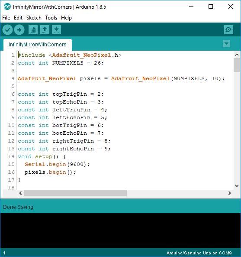Click the vertical scrollbar thumb
The height and width of the screenshot is (257, 241).
[x=237, y=65]
